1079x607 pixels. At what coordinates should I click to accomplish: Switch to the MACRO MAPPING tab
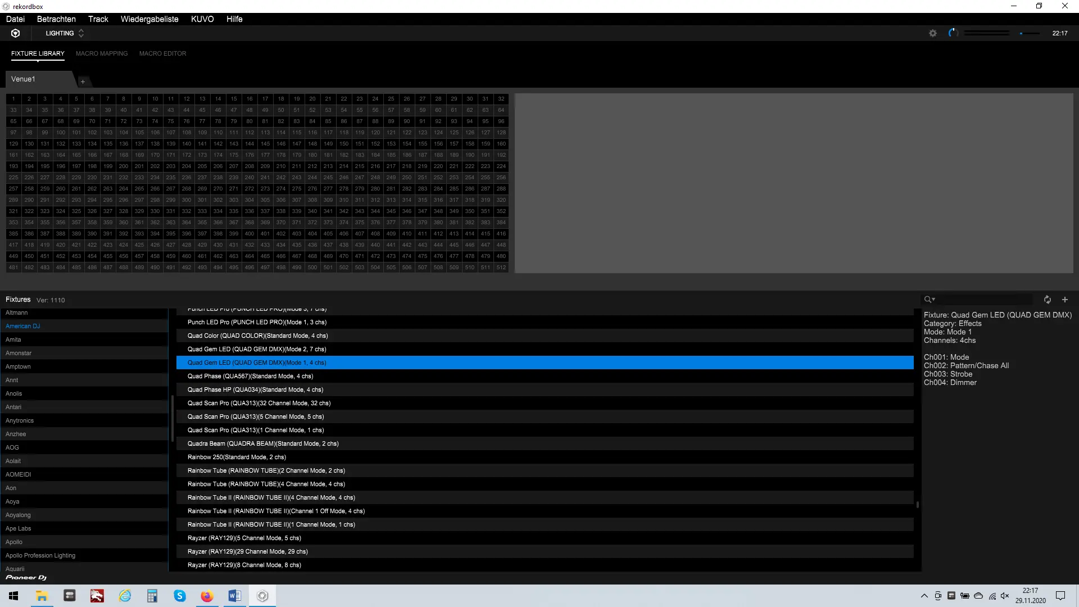coord(102,53)
